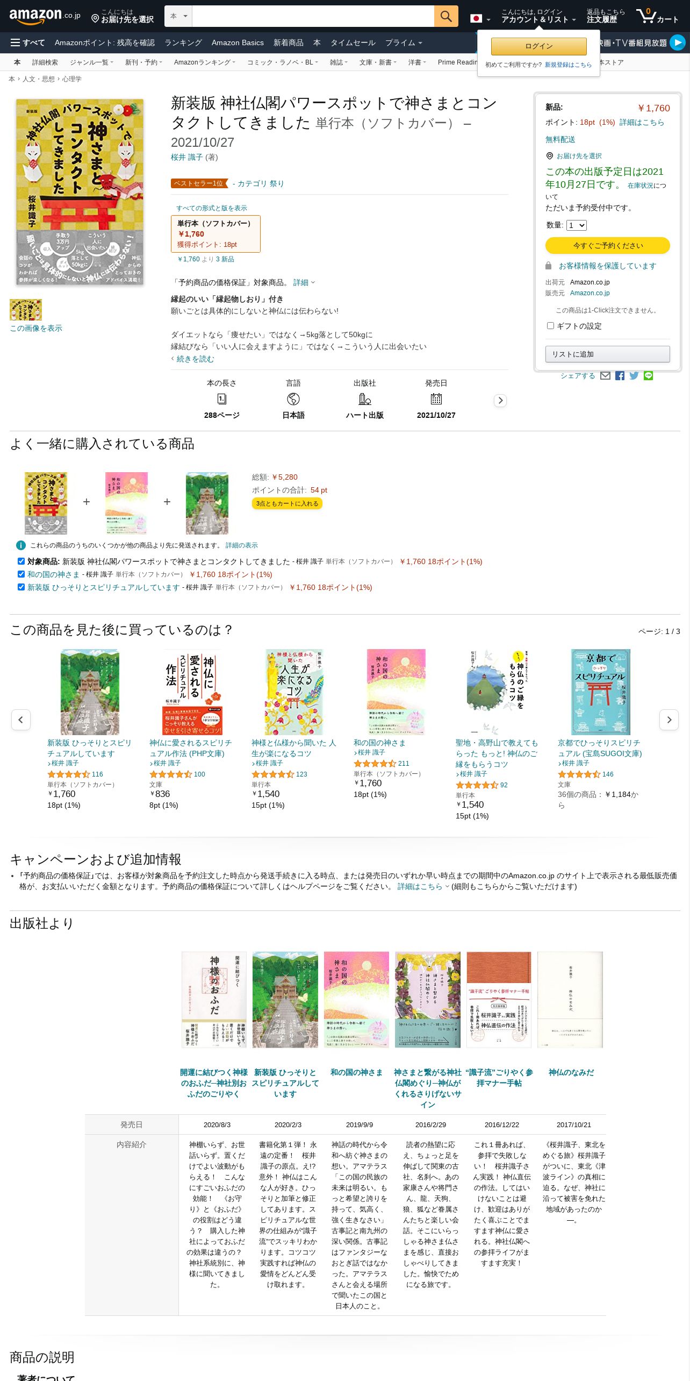Open the shopping cart icon
Image resolution: width=690 pixels, height=1381 pixels.
657,16
